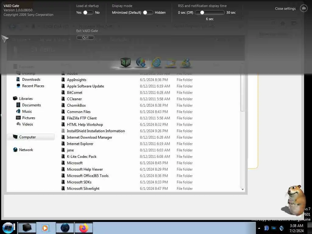Toggle the Load at startup switch
Viewport: 312px width, 234px height.
[88, 12]
